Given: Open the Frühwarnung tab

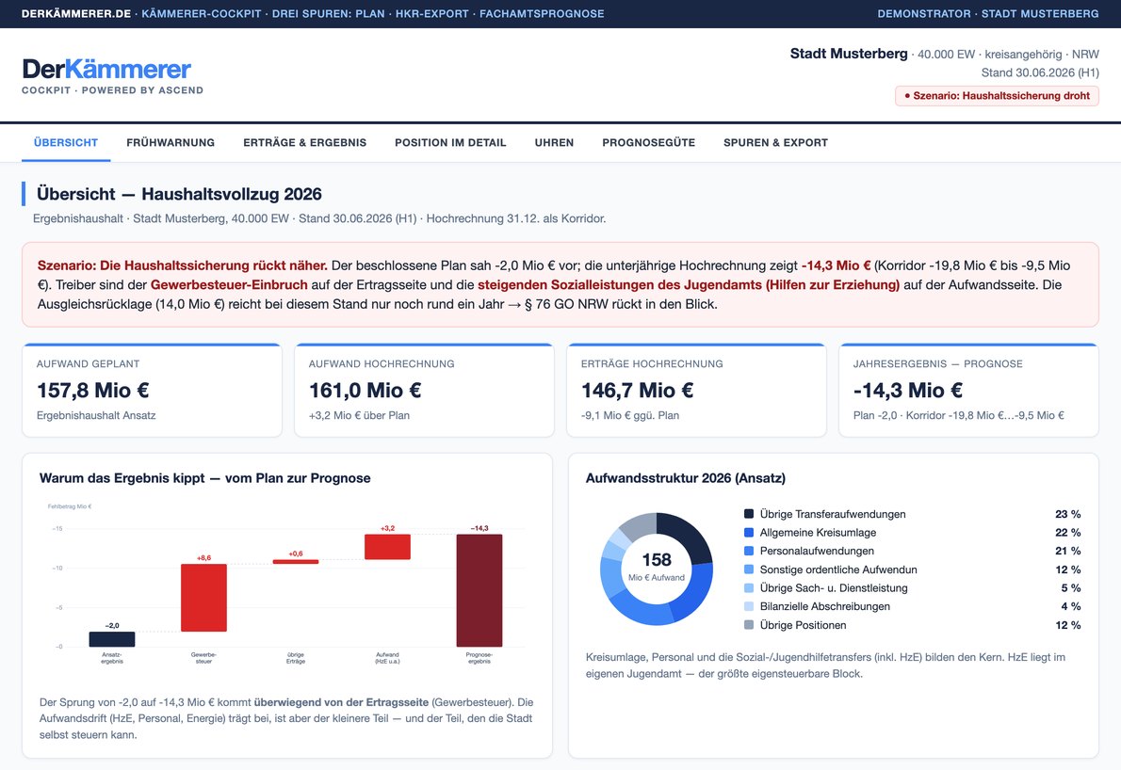Looking at the screenshot, I should coord(171,143).
